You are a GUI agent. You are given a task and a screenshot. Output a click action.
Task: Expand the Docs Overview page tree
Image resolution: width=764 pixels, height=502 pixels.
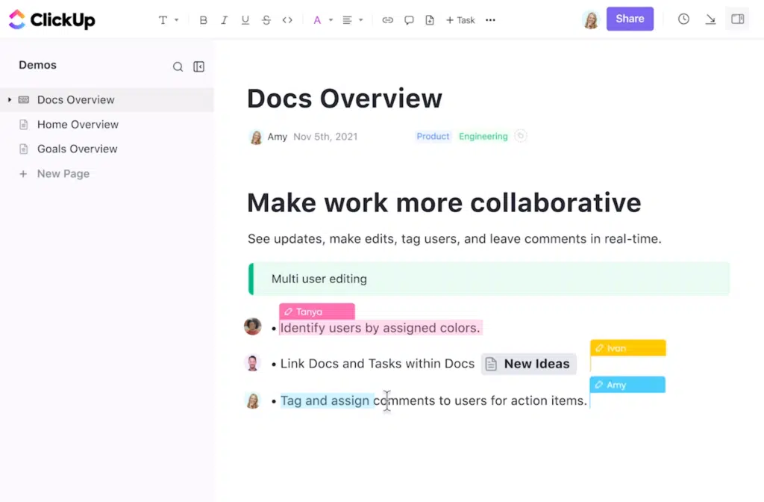point(10,99)
